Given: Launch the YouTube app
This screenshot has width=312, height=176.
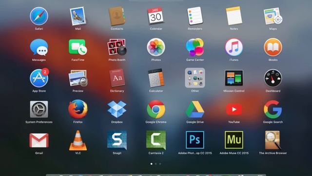Looking at the screenshot, I should click(234, 109).
